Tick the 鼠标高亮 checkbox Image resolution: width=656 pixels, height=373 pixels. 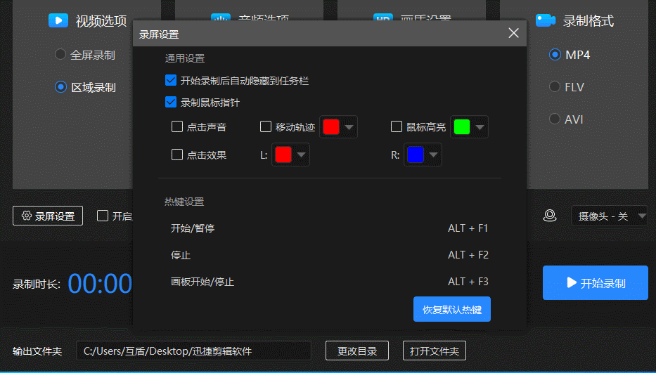pos(397,127)
